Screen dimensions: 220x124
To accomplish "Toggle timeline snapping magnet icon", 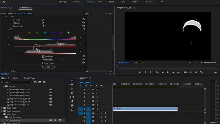I will pyautogui.click(x=86, y=86).
